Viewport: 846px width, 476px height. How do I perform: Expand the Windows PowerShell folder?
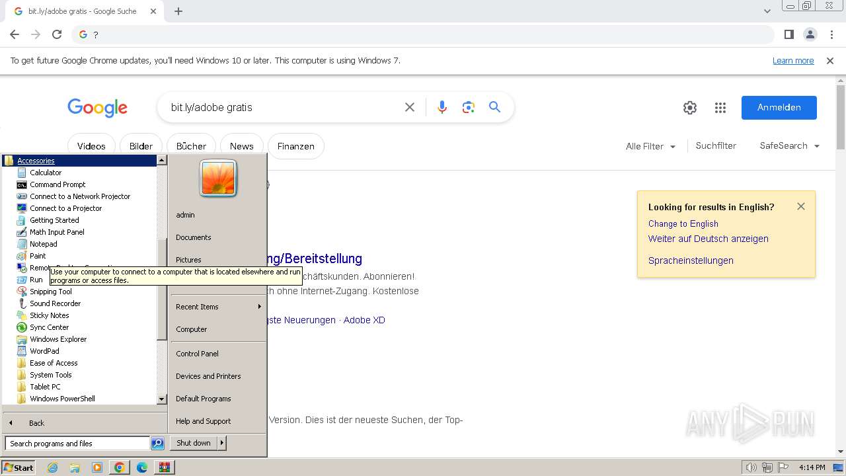click(x=62, y=399)
